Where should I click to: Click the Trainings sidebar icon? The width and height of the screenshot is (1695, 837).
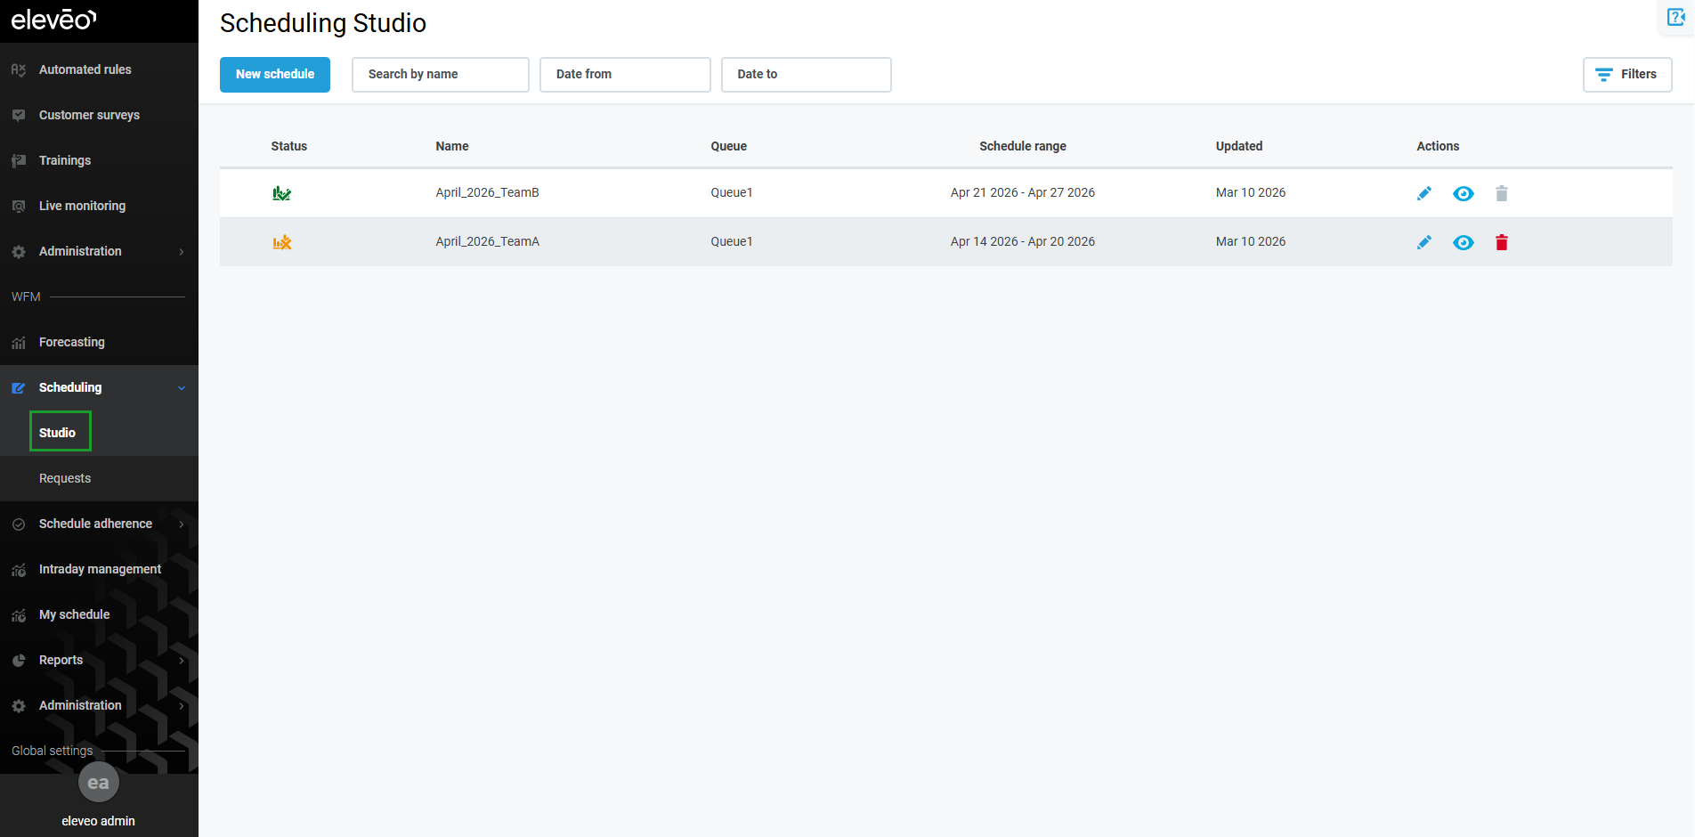19,160
